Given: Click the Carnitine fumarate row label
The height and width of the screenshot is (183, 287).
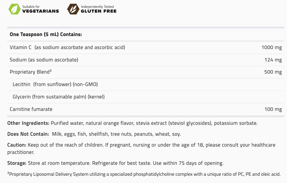Looking at the screenshot, I should click(31, 109).
